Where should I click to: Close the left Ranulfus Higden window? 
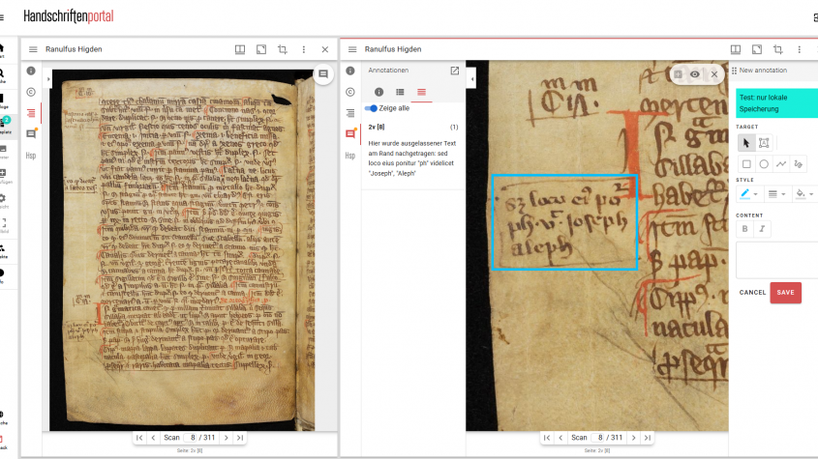(x=325, y=49)
